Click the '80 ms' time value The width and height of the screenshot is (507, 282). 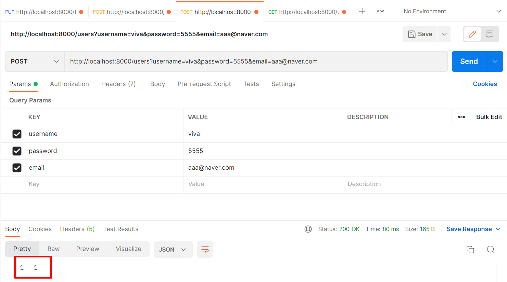coord(391,229)
